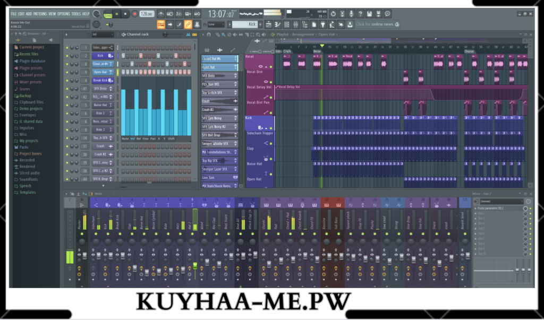Open the Kick pattern selector dropdown
The height and width of the screenshot is (320, 544).
tap(245, 24)
